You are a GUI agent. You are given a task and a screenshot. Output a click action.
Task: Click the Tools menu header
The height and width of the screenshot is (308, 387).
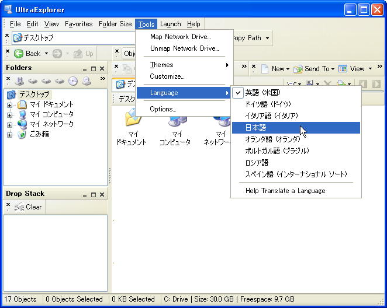tap(146, 24)
